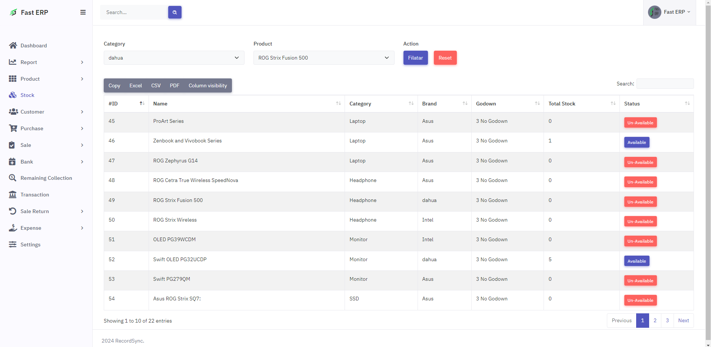The height and width of the screenshot is (347, 711).
Task: Expand the Report submenu in the sidebar
Action: pyautogui.click(x=46, y=62)
